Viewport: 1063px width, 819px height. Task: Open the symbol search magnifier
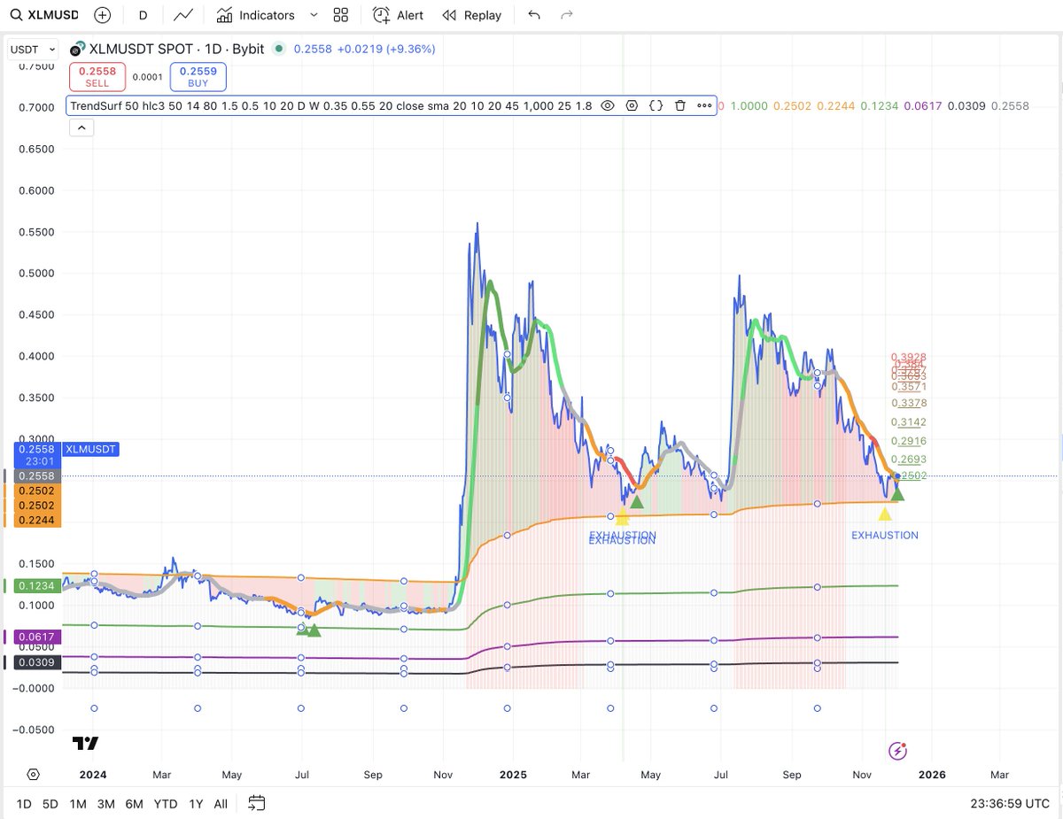coord(16,15)
